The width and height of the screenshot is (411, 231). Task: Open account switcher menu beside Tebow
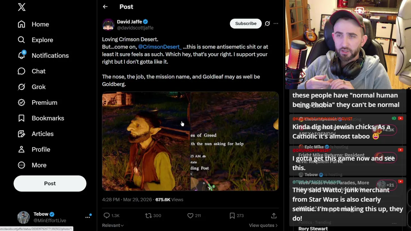88,217
